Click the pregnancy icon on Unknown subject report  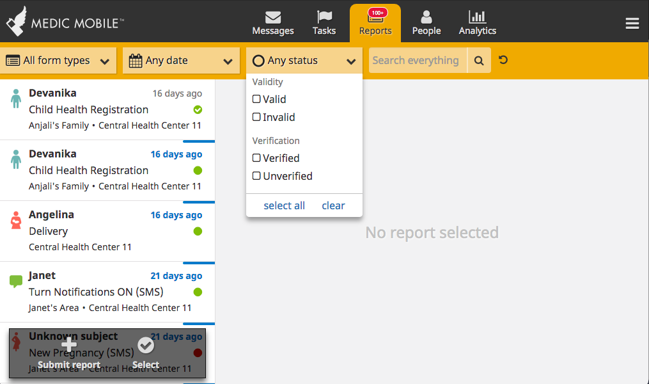pos(16,342)
